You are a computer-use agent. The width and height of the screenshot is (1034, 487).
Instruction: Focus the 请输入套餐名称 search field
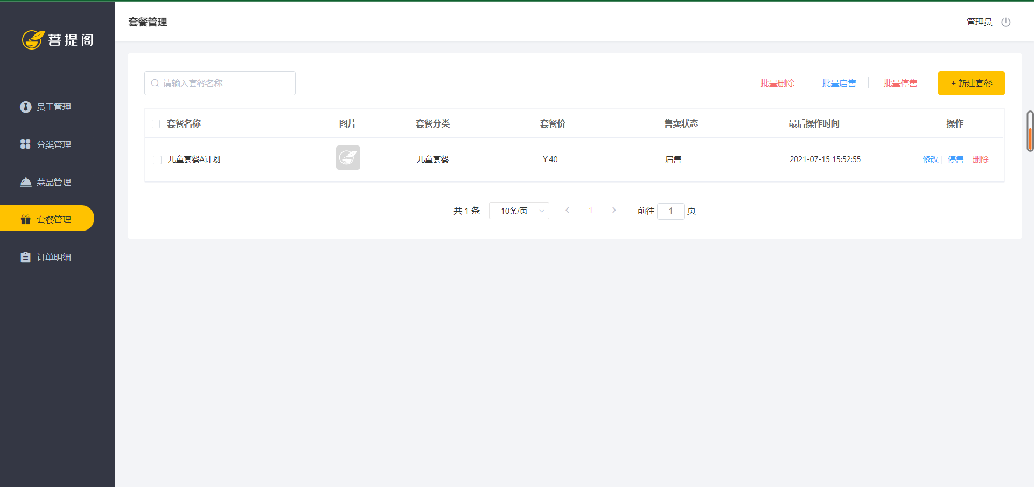point(220,83)
